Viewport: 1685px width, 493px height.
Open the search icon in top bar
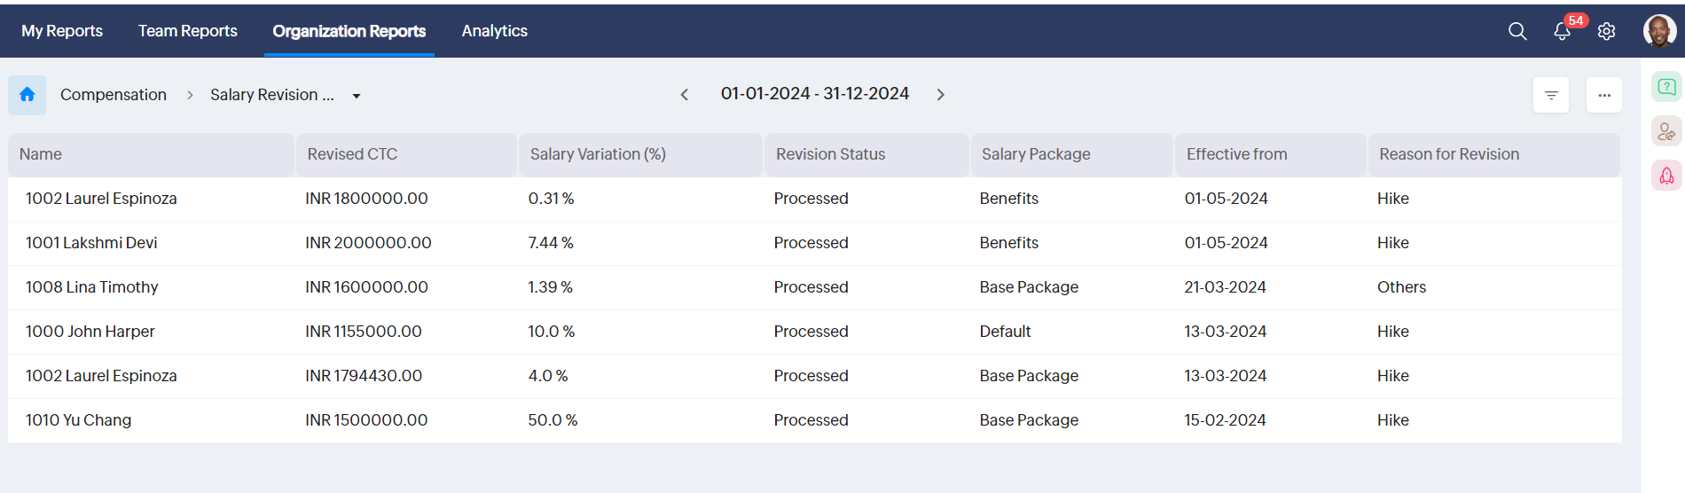click(1517, 31)
